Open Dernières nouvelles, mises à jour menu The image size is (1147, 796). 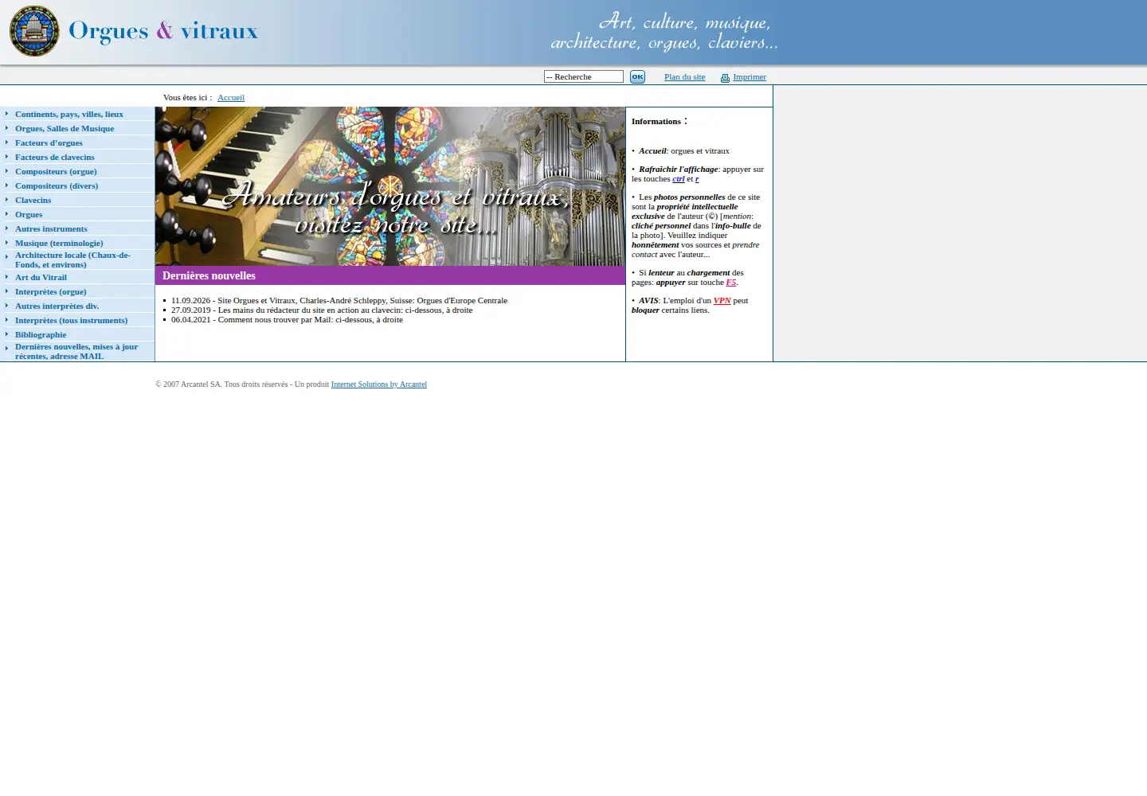76,352
